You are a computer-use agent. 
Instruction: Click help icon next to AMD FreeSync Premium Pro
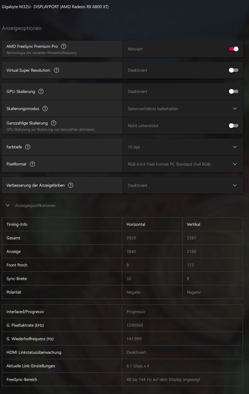[64, 46]
